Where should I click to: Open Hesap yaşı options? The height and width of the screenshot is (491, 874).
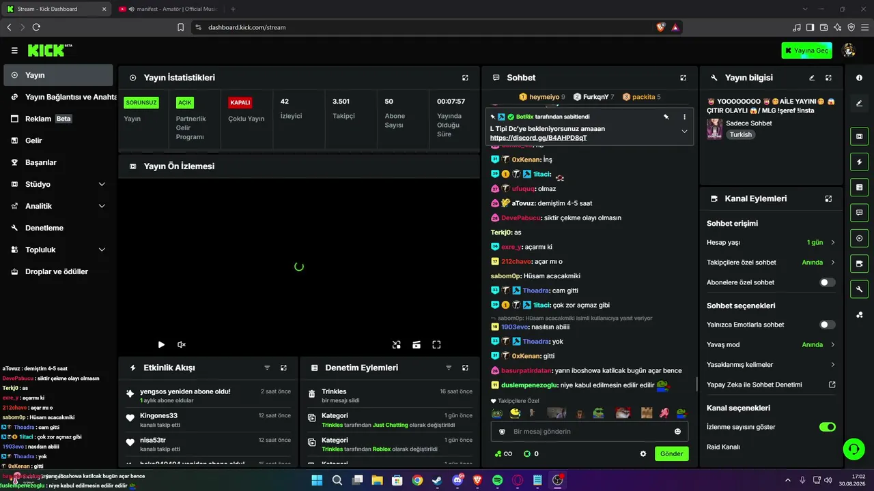771,242
